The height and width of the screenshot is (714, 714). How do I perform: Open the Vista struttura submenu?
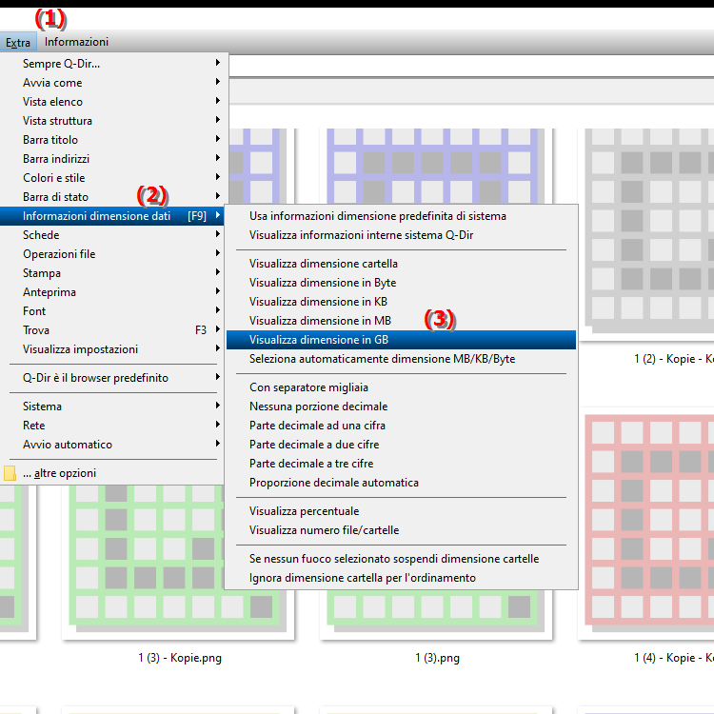(x=111, y=121)
